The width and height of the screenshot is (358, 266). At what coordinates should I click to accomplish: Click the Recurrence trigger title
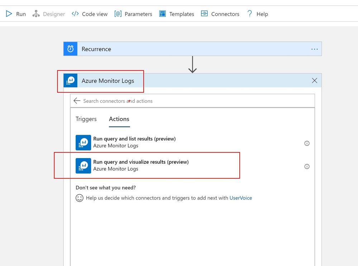point(96,49)
